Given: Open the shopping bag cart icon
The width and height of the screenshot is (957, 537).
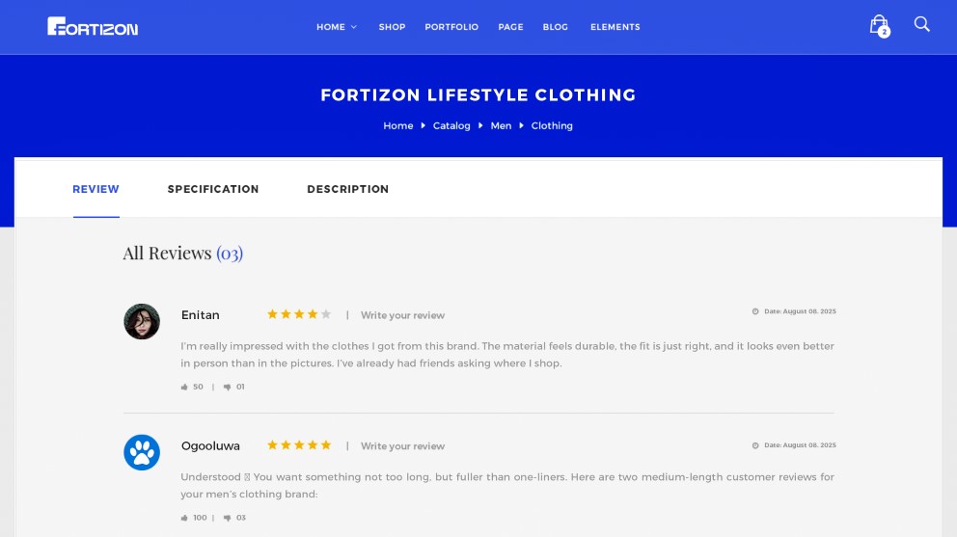Looking at the screenshot, I should tap(879, 25).
